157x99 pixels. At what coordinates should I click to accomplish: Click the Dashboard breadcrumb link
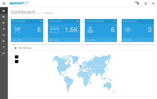(x=49, y=13)
